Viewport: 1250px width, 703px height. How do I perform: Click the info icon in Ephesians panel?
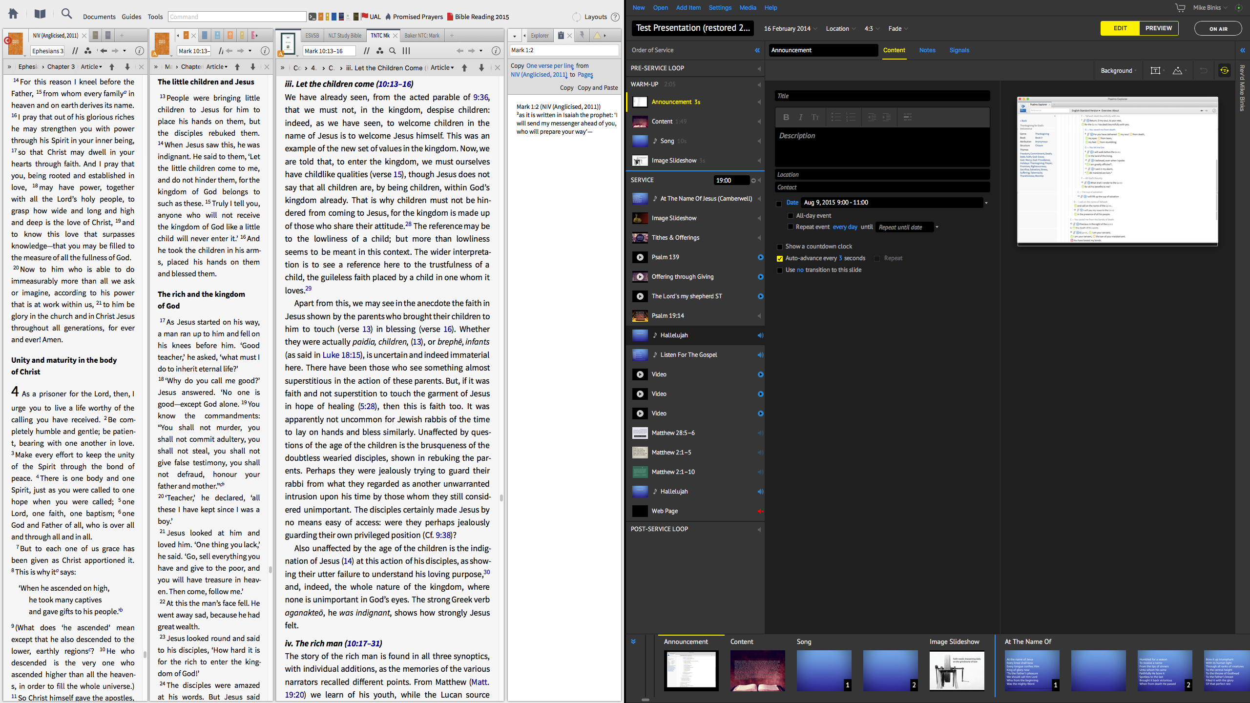coord(139,51)
